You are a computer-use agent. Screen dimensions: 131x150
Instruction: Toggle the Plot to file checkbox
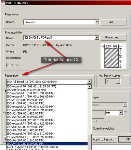(x=8, y=65)
